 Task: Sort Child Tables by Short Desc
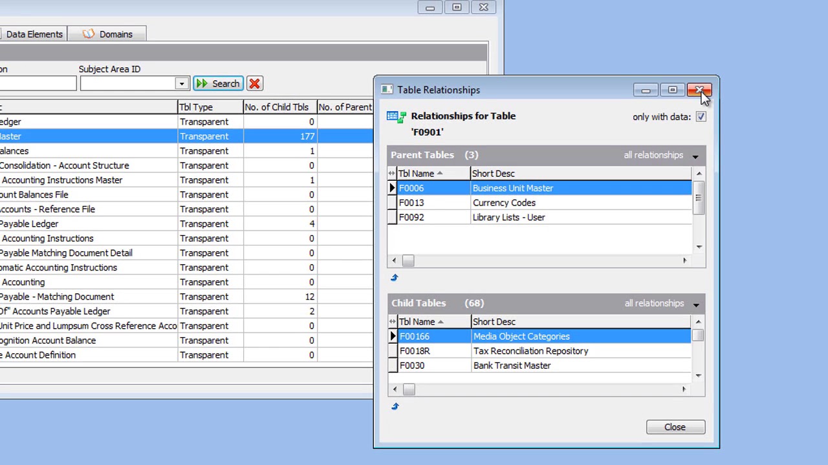[581, 322]
